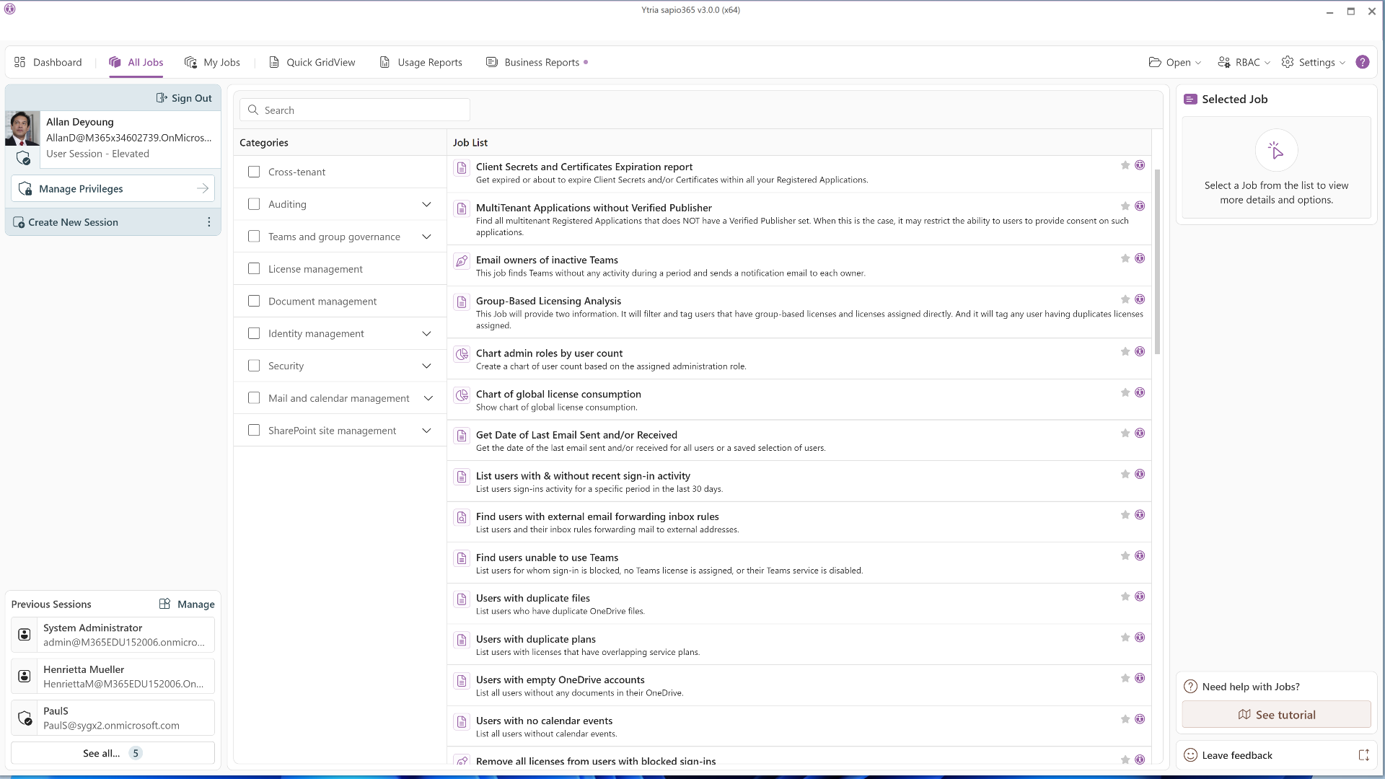Favorite the Email owners of inactive Teams job
This screenshot has width=1385, height=779.
pyautogui.click(x=1125, y=258)
